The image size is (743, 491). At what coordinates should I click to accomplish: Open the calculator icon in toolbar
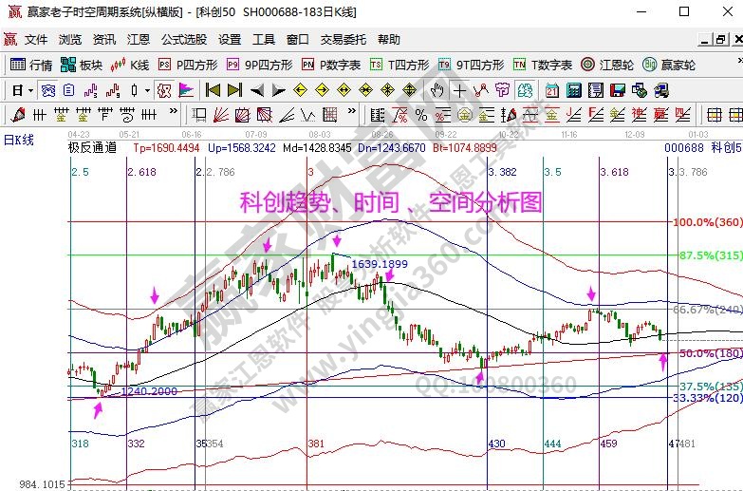[x=571, y=90]
